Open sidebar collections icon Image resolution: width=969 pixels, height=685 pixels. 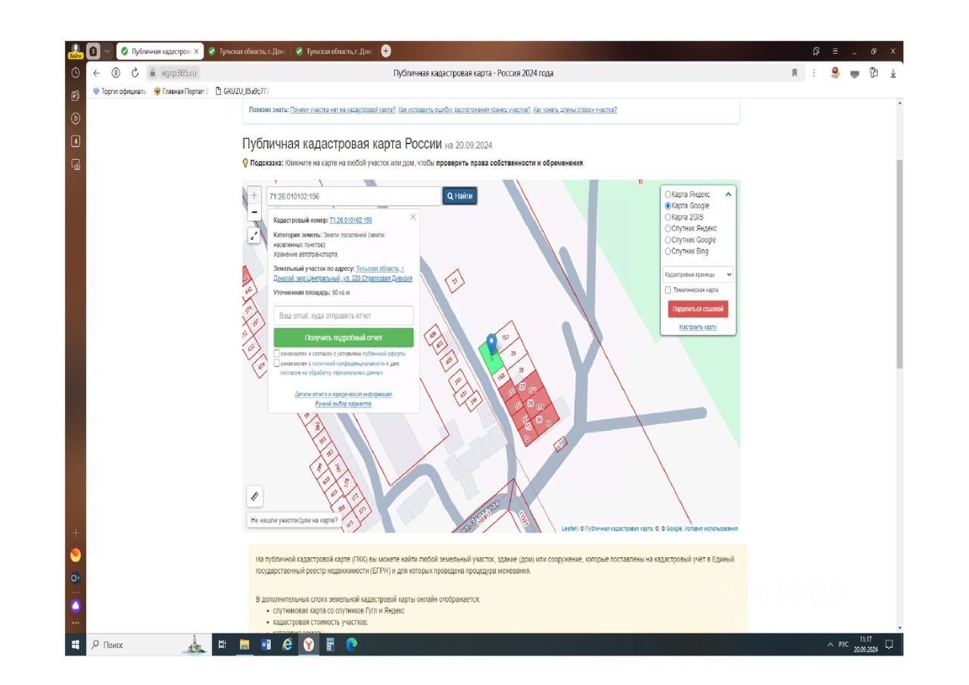[x=75, y=96]
